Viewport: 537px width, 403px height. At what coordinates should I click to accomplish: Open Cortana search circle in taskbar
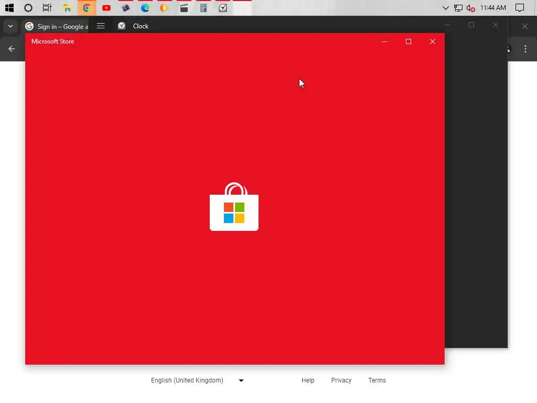(28, 8)
